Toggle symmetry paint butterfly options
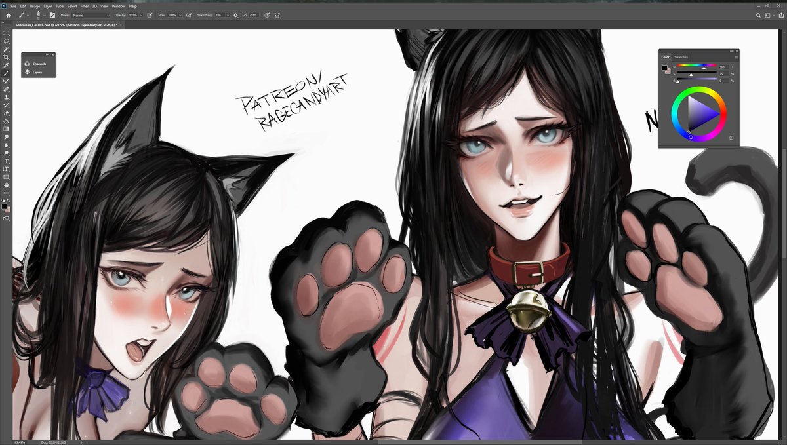This screenshot has width=787, height=445. coord(277,15)
